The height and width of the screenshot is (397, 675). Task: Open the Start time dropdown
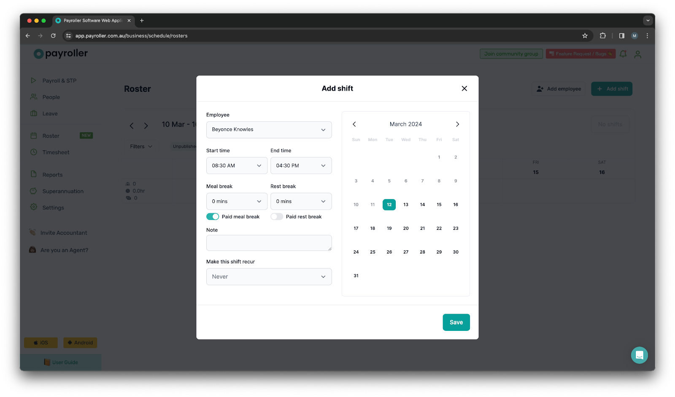[x=237, y=165]
